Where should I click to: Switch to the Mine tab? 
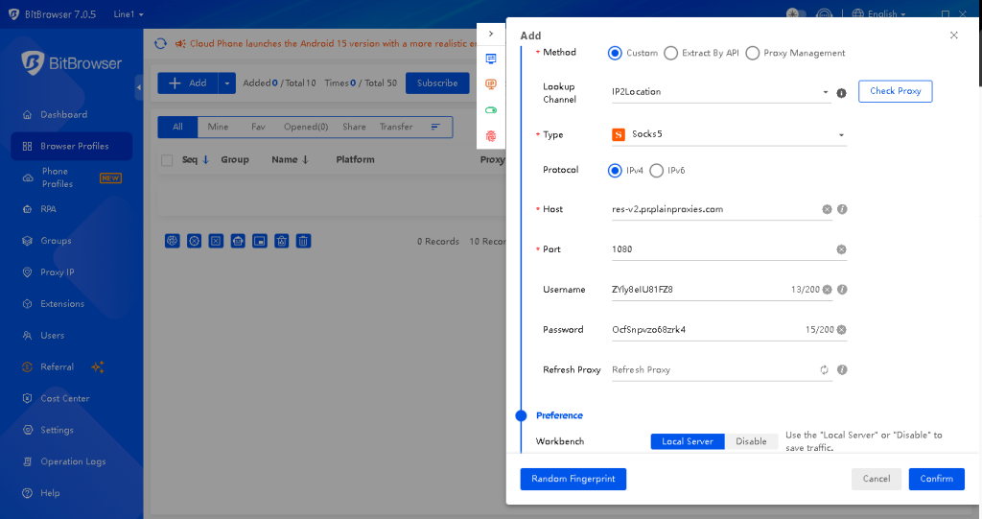[218, 127]
